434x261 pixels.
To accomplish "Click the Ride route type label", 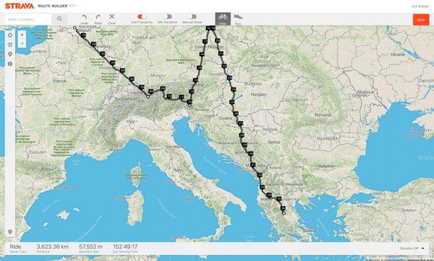I will 16,246.
